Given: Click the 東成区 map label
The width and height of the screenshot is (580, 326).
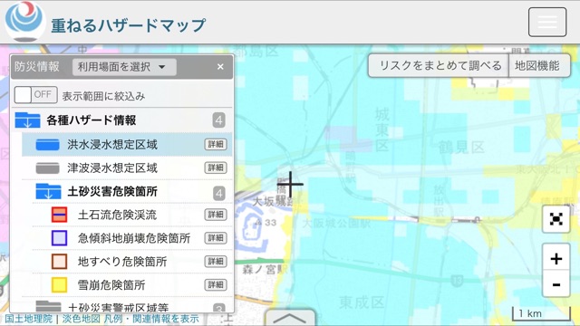Looking at the screenshot, I should [362, 302].
